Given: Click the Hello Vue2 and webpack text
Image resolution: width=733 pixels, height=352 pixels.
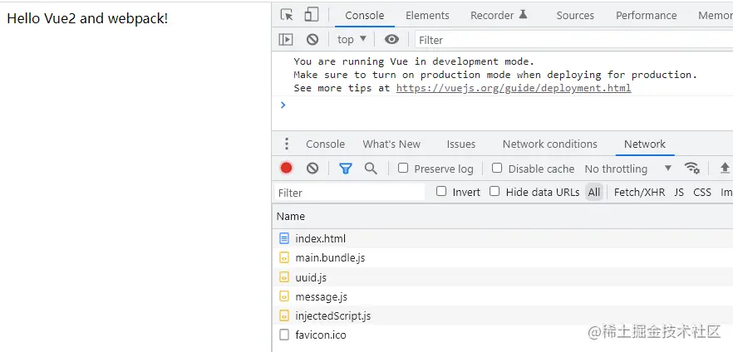Looking at the screenshot, I should (87, 18).
